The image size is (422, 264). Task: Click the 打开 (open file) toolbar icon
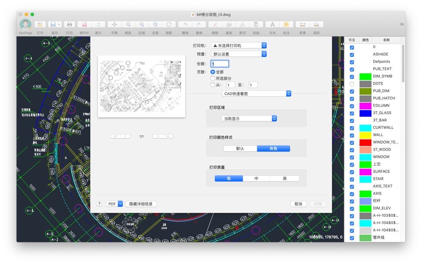40,24
